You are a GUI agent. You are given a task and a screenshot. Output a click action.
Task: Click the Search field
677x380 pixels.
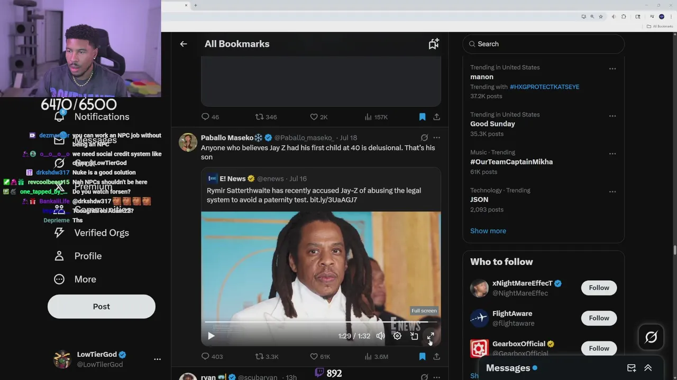[544, 44]
